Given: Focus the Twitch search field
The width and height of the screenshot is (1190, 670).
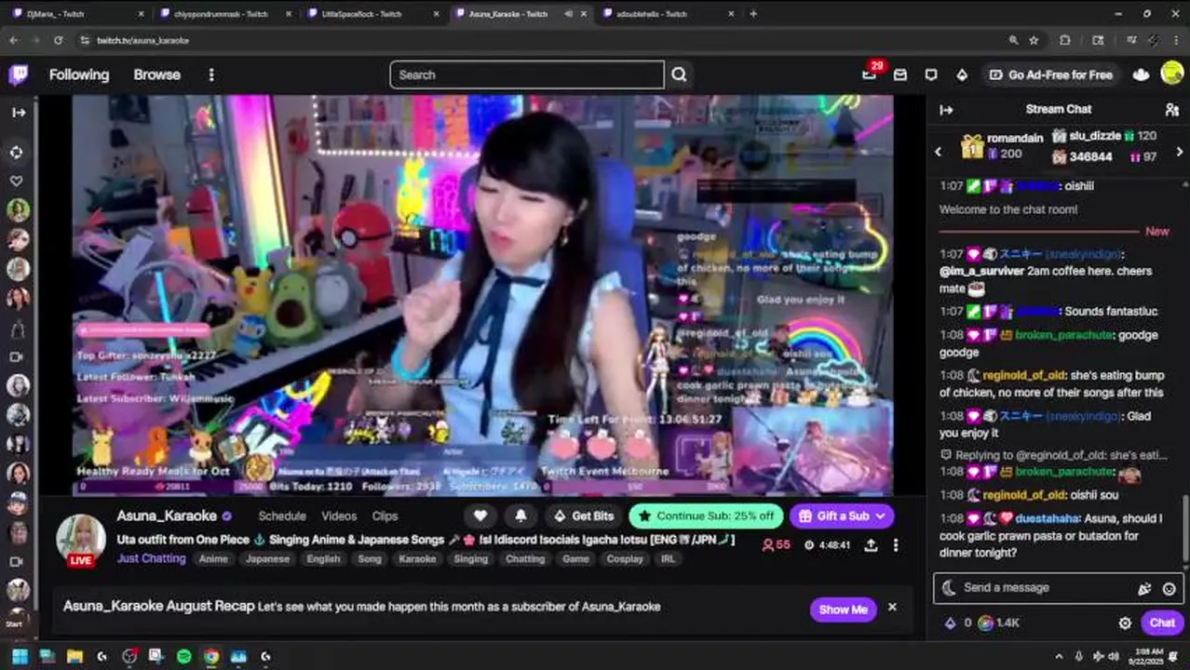Looking at the screenshot, I should pyautogui.click(x=527, y=75).
